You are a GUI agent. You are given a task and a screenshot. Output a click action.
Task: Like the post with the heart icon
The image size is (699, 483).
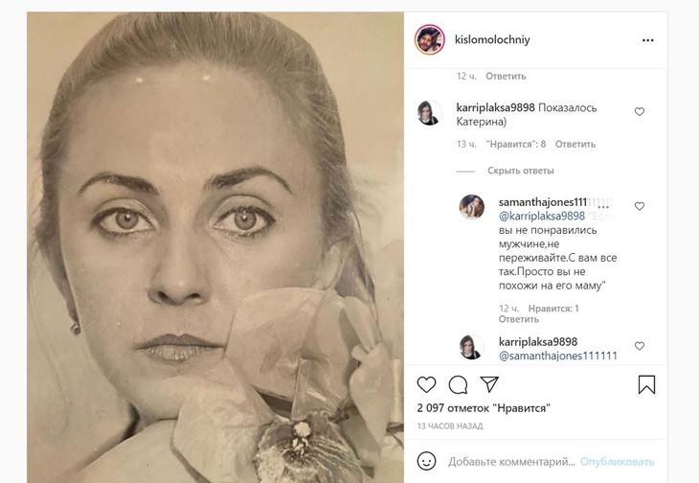coord(427,384)
